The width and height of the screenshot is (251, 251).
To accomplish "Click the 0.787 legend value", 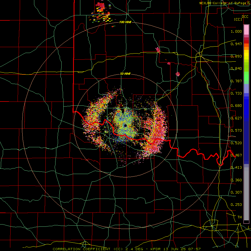I will (x=236, y=81).
